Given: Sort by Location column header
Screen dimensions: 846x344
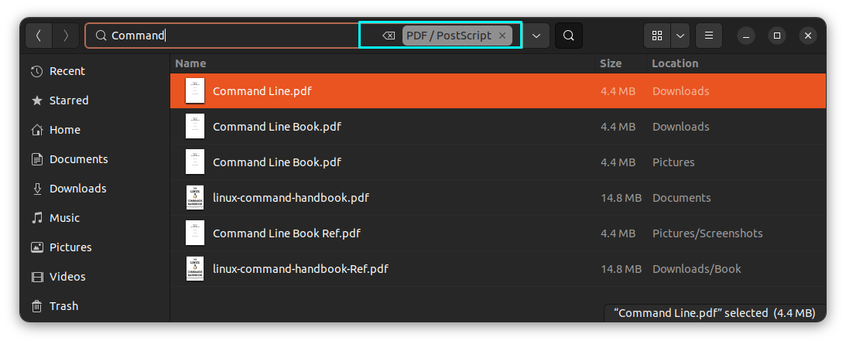Looking at the screenshot, I should pyautogui.click(x=675, y=63).
